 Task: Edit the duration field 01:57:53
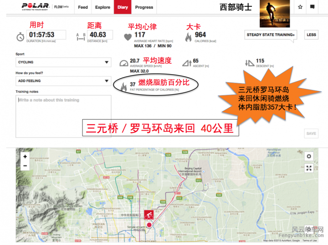(46, 35)
